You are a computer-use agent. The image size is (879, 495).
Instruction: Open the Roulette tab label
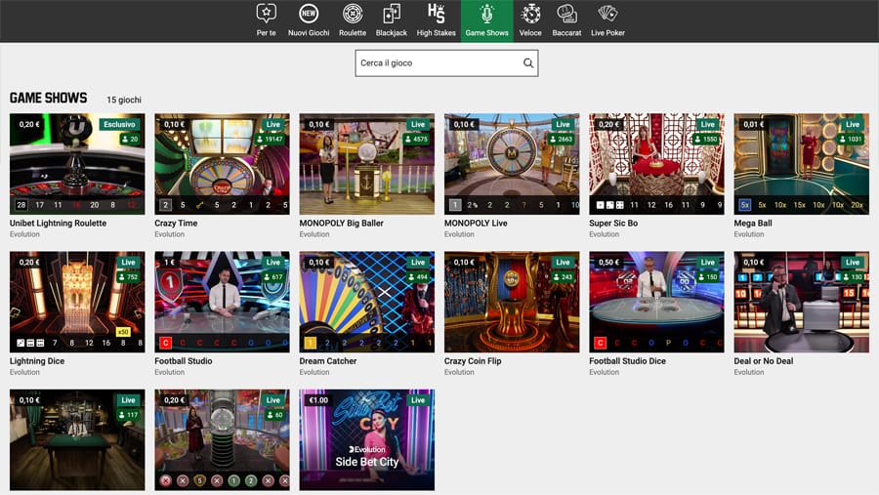click(x=352, y=33)
